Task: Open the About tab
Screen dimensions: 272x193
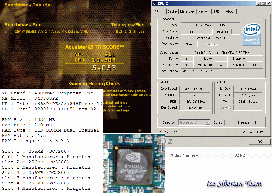Action: tap(230, 11)
